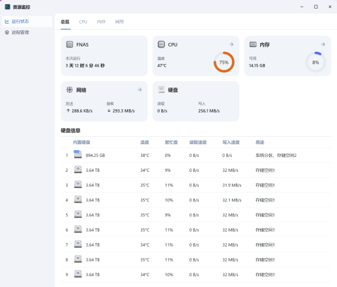Open CPU details via arrow icon
The height and width of the screenshot is (287, 337).
pyautogui.click(x=231, y=44)
